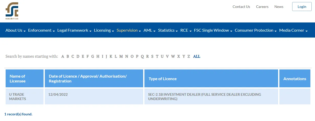Open the RCE menu
Image resolution: width=315 pixels, height=121 pixels.
pyautogui.click(x=186, y=30)
